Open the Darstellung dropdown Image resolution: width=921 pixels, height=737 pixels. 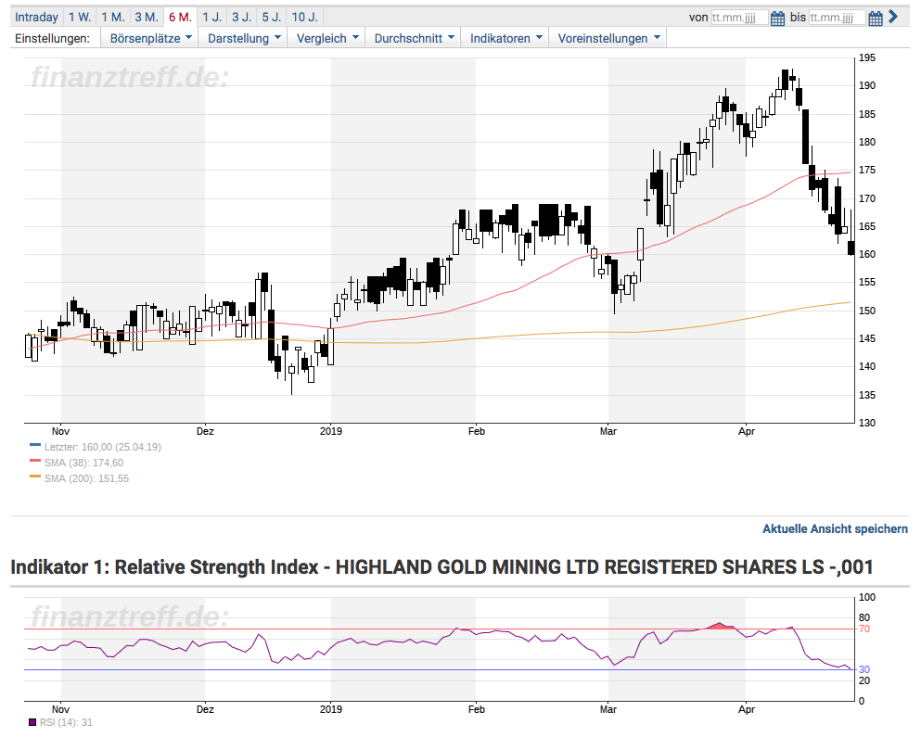pos(244,38)
